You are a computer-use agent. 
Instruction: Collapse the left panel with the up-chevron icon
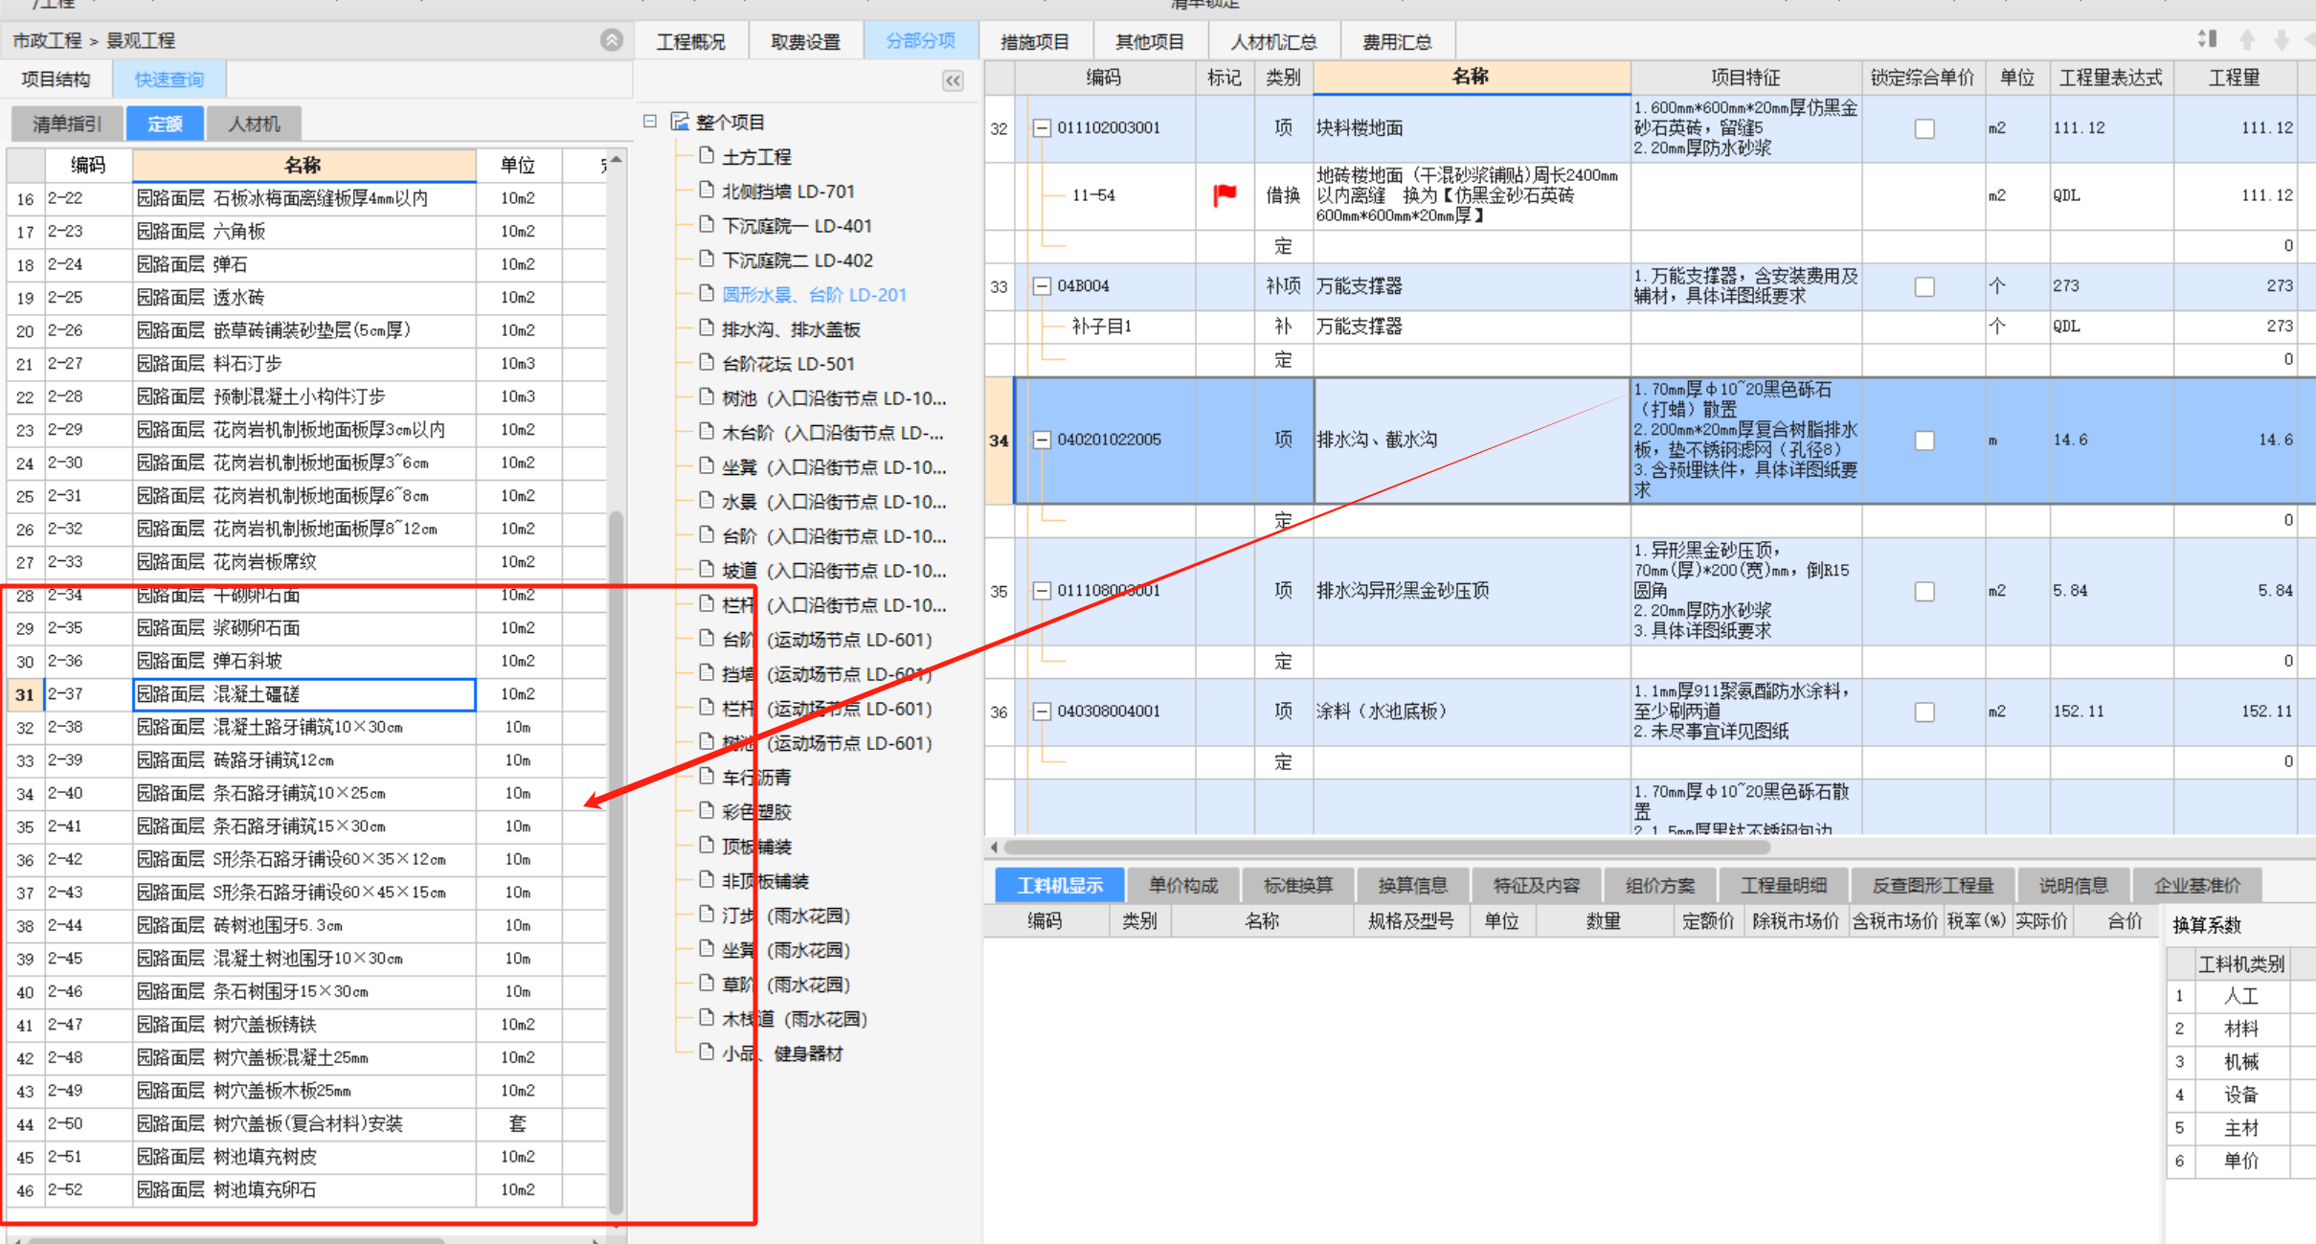pos(612,40)
